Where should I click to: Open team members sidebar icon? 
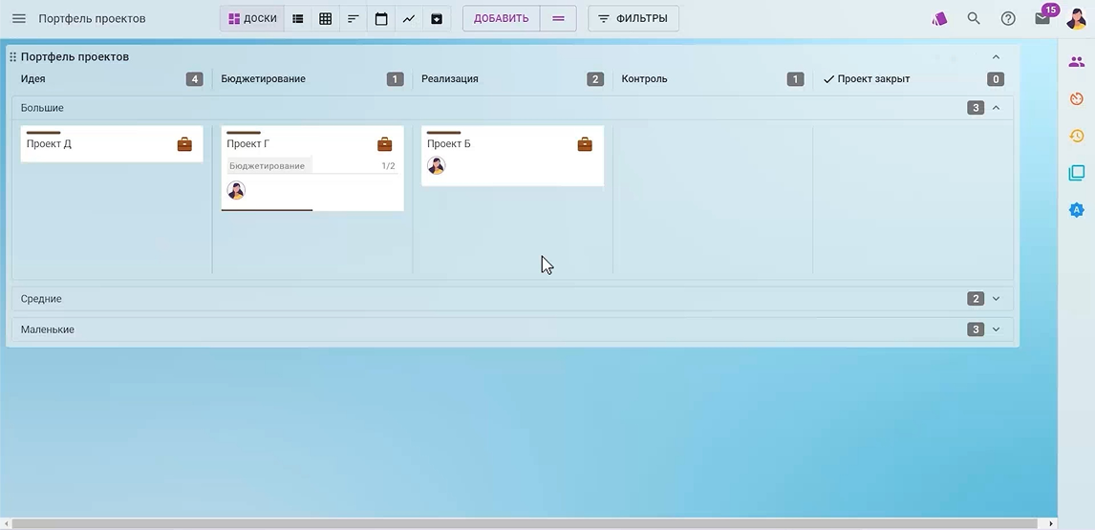pos(1077,62)
